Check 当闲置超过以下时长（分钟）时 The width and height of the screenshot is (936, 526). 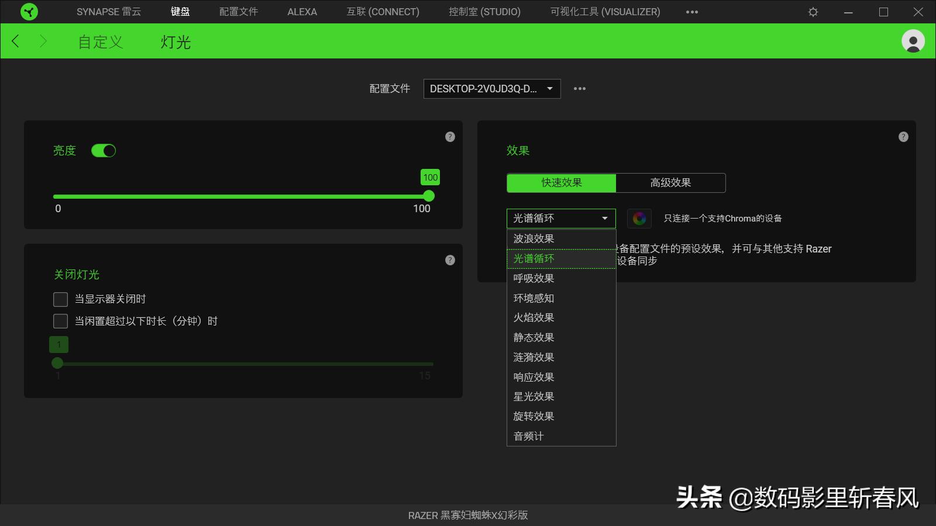[x=60, y=320]
